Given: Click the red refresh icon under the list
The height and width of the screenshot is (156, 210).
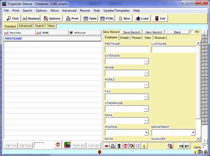Looking at the screenshot, I should [x=58, y=145].
